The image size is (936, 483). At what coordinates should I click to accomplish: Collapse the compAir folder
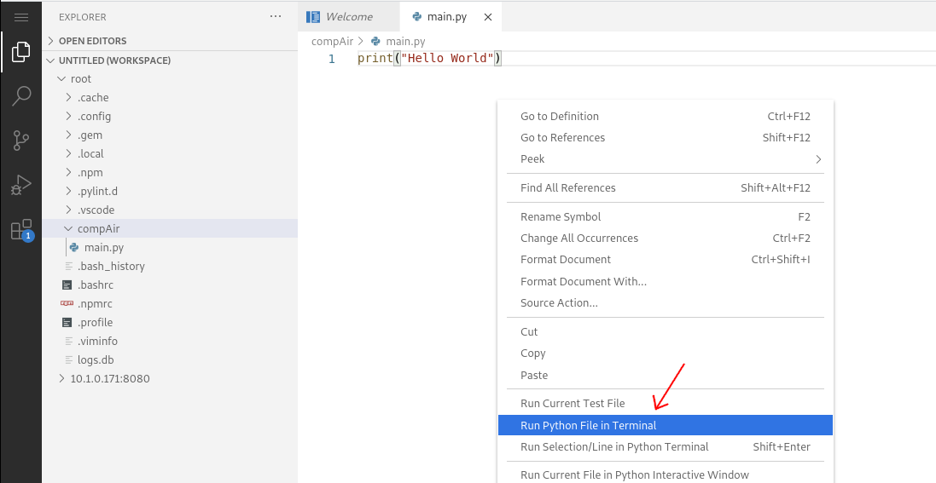170,228
